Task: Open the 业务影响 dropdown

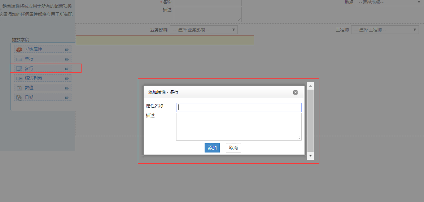Action: coord(204,30)
